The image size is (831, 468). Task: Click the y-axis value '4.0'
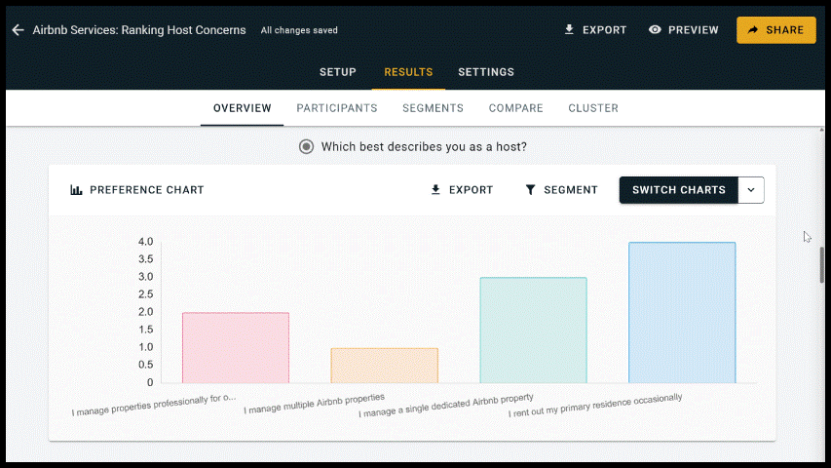pos(146,242)
